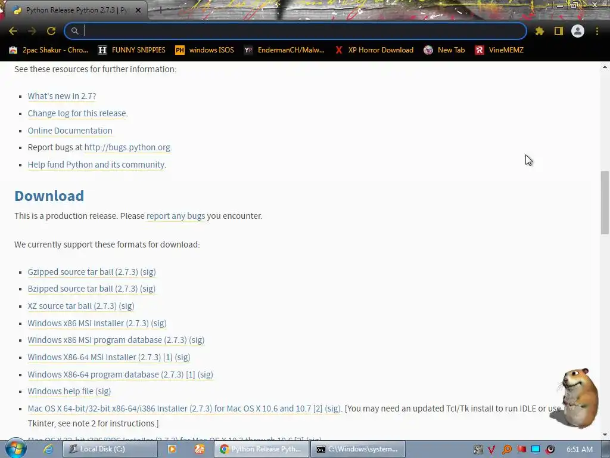Download Windows X86-64 program database (2.7.3)

(x=105, y=375)
